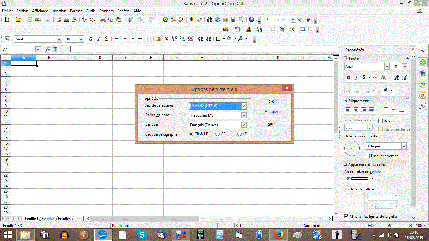
Task: Click the cell background color swatch in sidebar
Action: [360, 179]
